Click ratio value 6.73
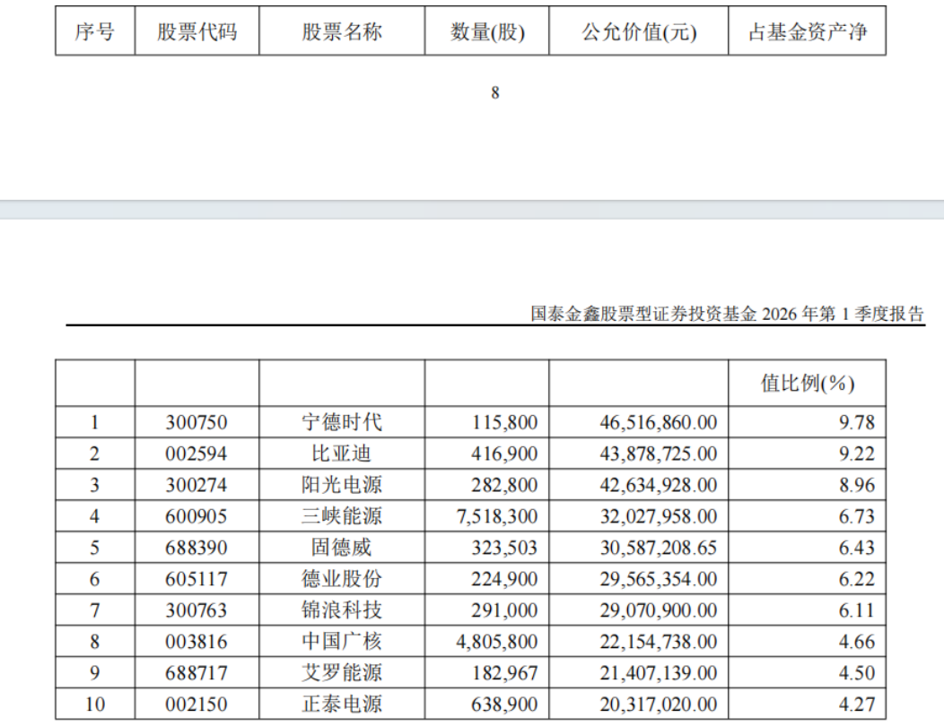 (857, 516)
